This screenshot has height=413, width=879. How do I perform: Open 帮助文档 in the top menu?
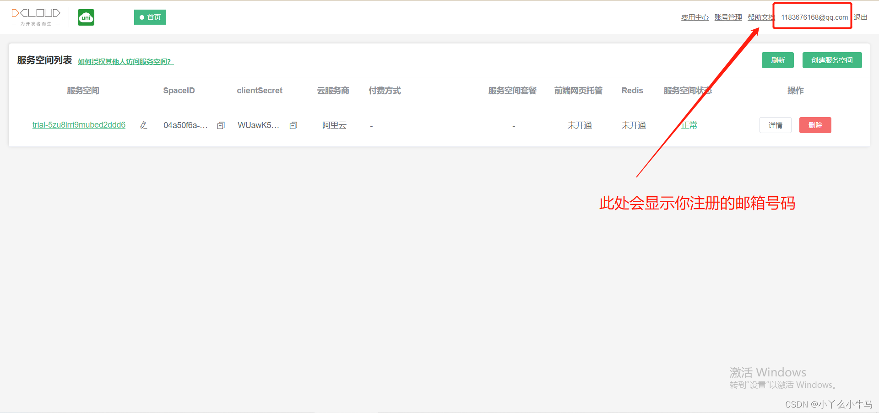point(761,17)
